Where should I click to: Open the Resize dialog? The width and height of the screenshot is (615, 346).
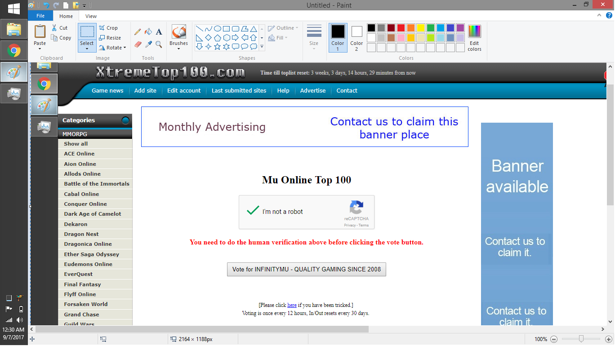tap(110, 38)
